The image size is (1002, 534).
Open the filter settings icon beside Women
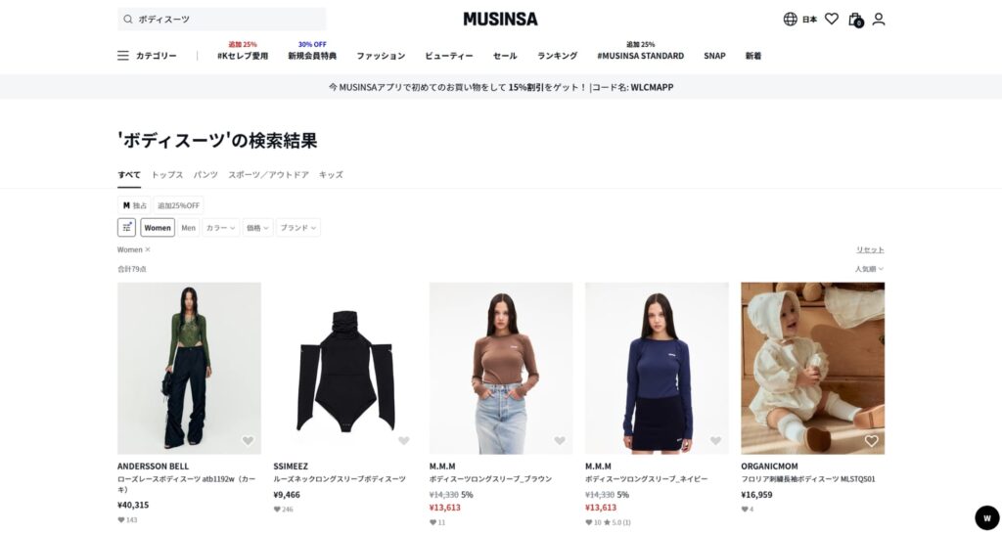pyautogui.click(x=126, y=228)
